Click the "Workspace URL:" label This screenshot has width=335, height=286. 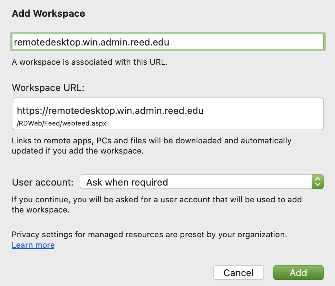click(x=48, y=88)
